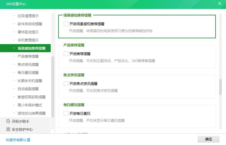Screen dimensions: 226x145
Task: Click description 可收到焦点资讯提醒
Action: pyautogui.click(x=102, y=90)
